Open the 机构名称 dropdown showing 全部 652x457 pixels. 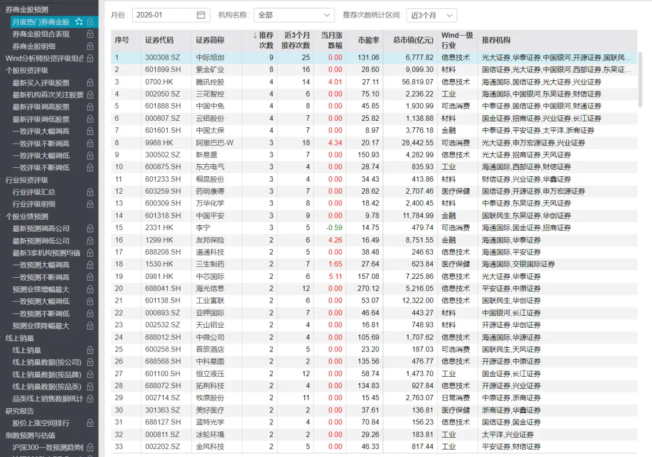[x=294, y=15]
